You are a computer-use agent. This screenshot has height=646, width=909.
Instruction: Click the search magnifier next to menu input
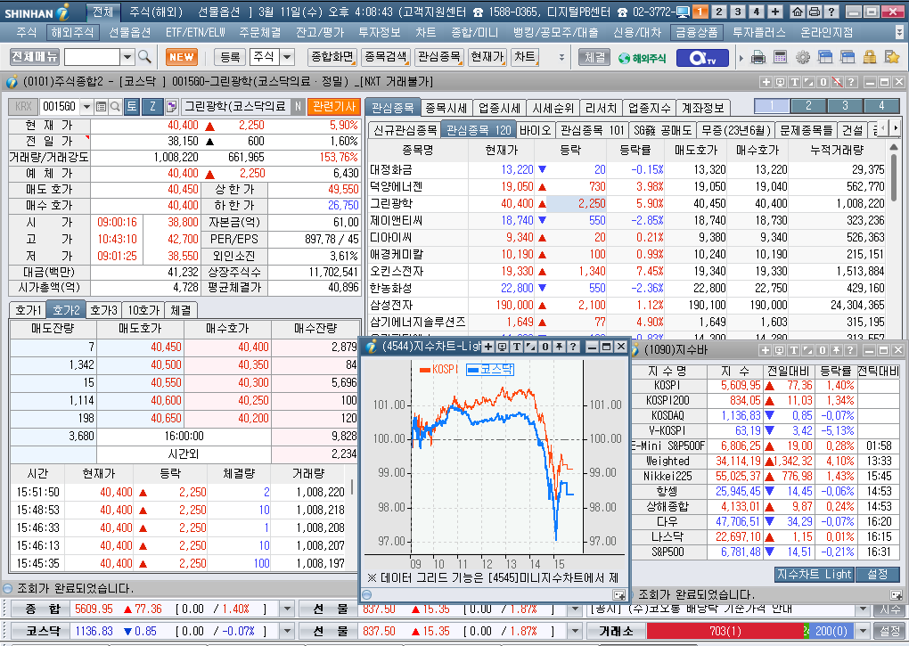pos(145,57)
